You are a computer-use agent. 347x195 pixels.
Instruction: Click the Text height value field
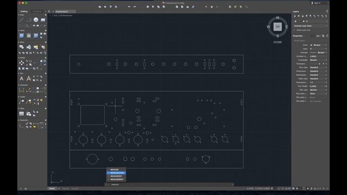click(317, 86)
